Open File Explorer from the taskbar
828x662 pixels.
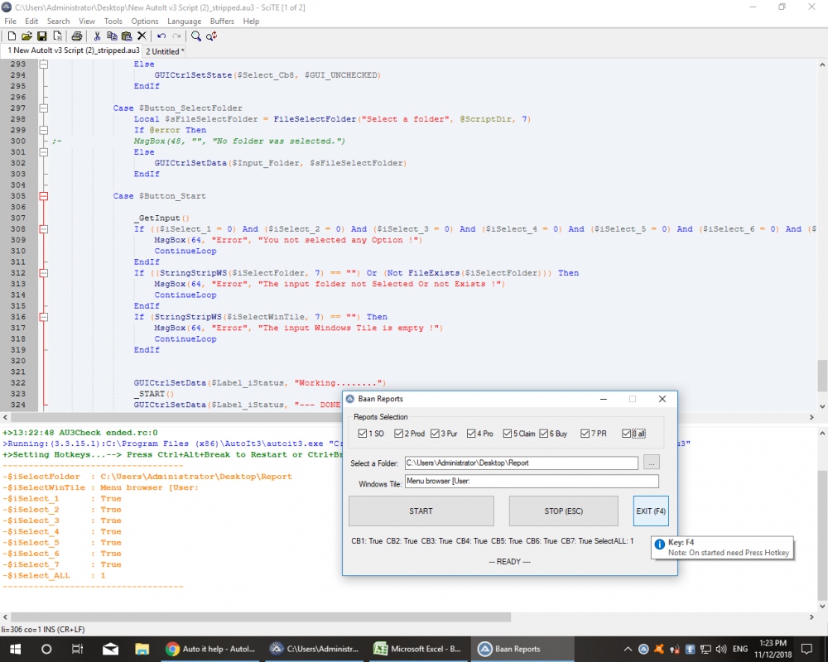click(x=142, y=649)
